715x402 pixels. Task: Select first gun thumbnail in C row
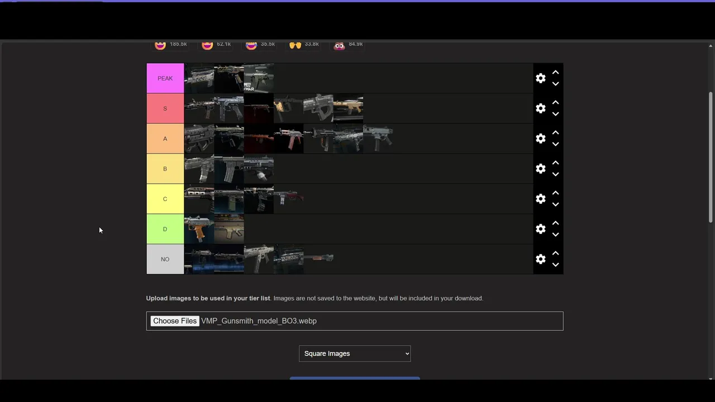pyautogui.click(x=199, y=199)
